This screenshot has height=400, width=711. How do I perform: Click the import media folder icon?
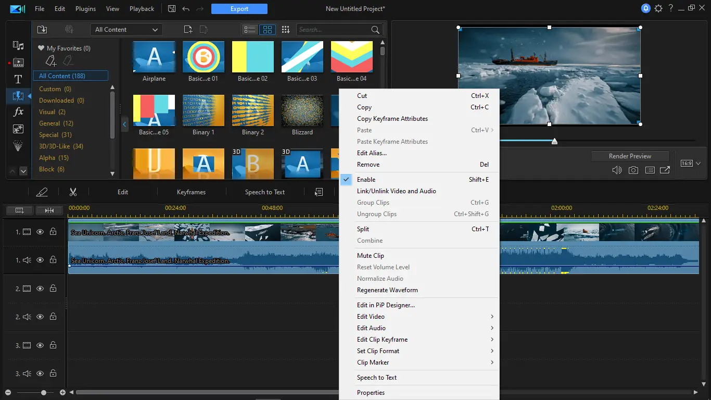(42, 30)
